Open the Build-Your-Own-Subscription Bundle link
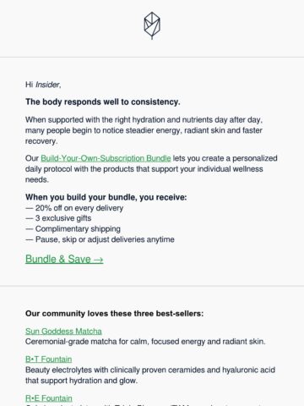Viewport: 304px width, 406px height. 106,158
